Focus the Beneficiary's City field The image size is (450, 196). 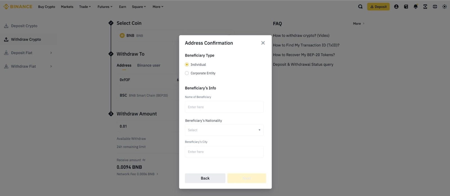tap(224, 152)
